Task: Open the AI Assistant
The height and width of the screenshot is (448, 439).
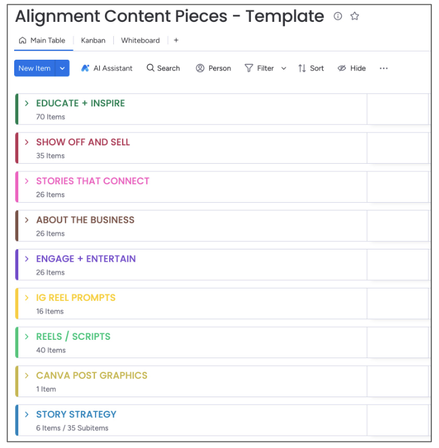Action: (107, 68)
